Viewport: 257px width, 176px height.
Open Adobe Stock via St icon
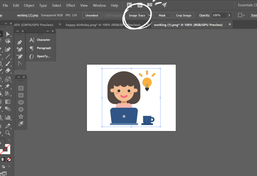click(x=140, y=5)
